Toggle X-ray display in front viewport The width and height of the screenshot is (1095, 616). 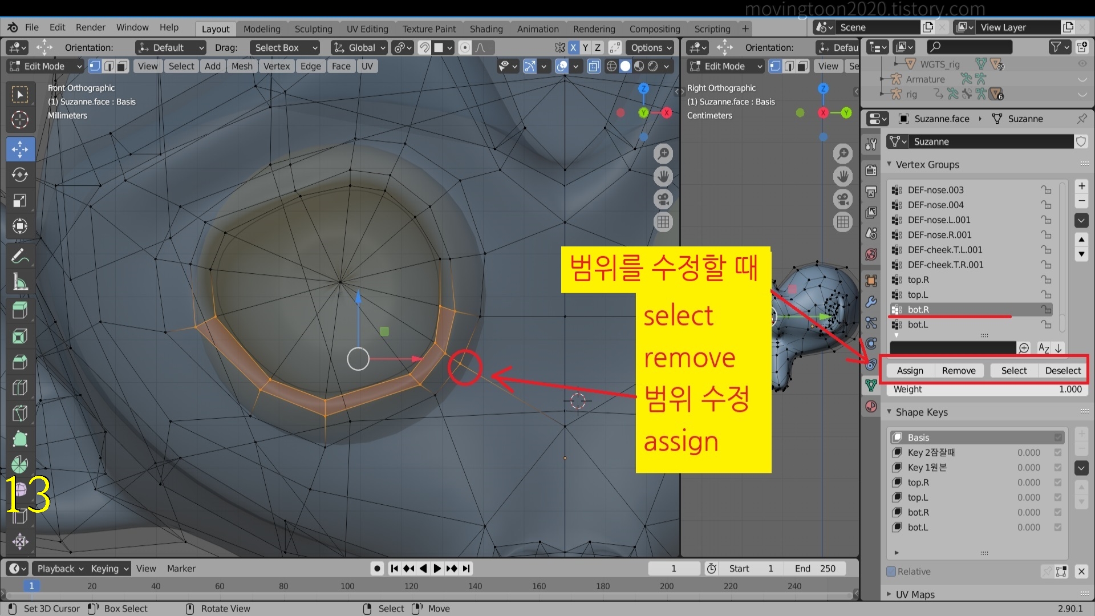click(594, 66)
